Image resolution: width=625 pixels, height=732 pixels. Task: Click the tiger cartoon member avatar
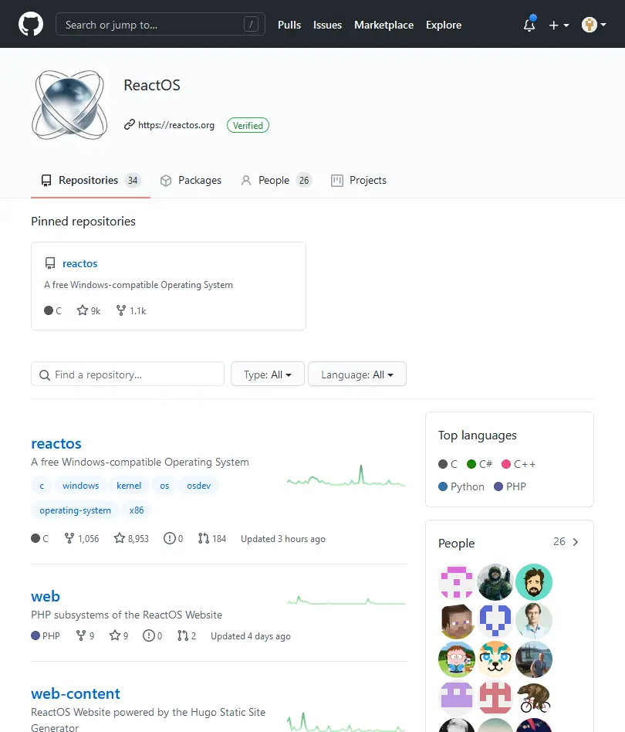pyautogui.click(x=495, y=659)
